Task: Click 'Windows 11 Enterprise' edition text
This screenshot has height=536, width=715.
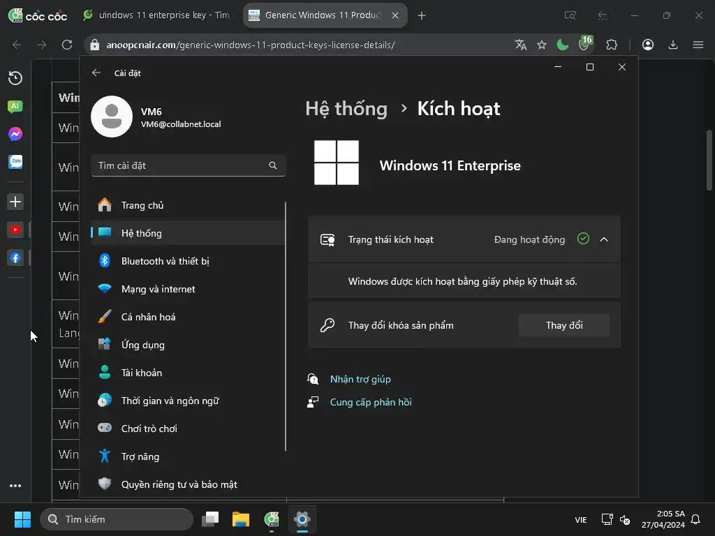Action: click(x=450, y=165)
